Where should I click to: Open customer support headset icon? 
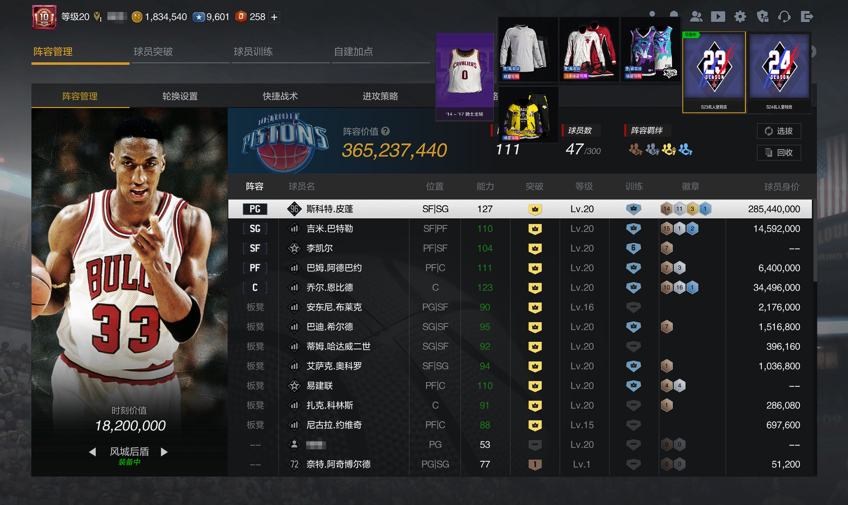(784, 17)
